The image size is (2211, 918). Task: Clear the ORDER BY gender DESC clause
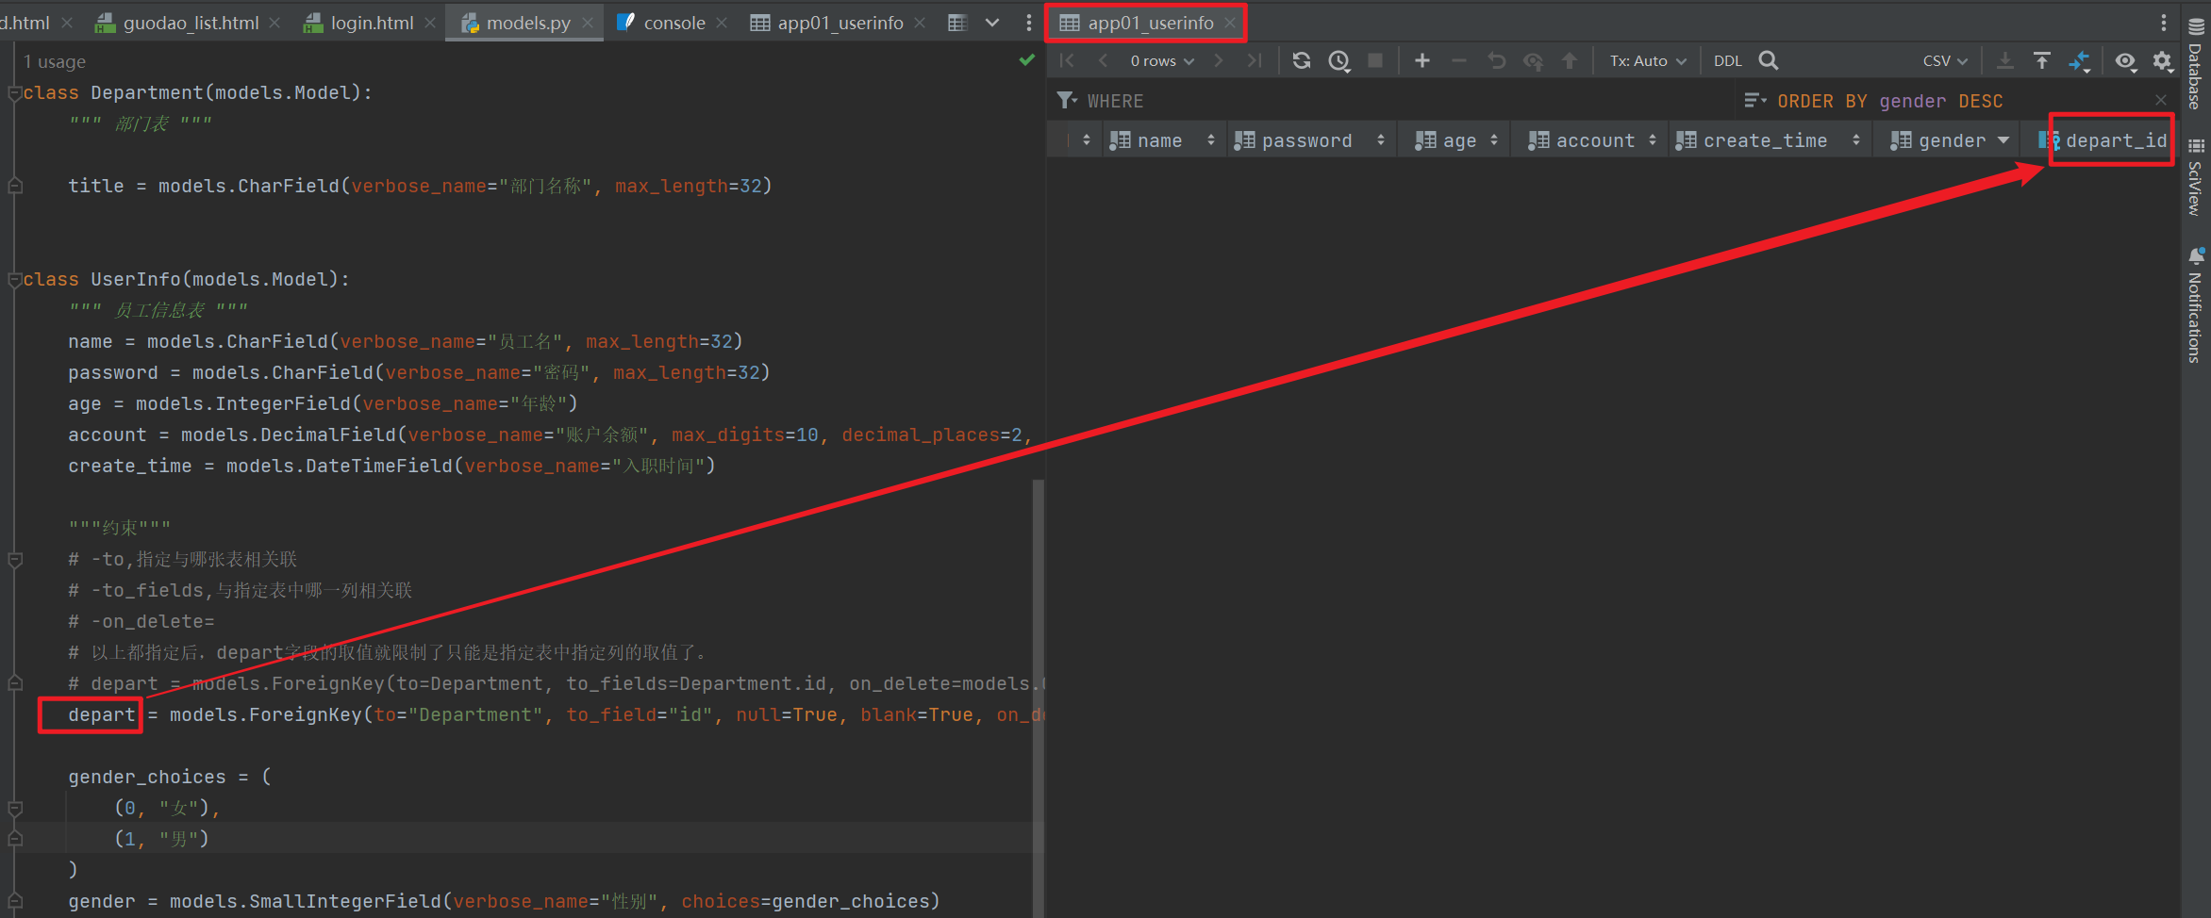click(x=2160, y=101)
